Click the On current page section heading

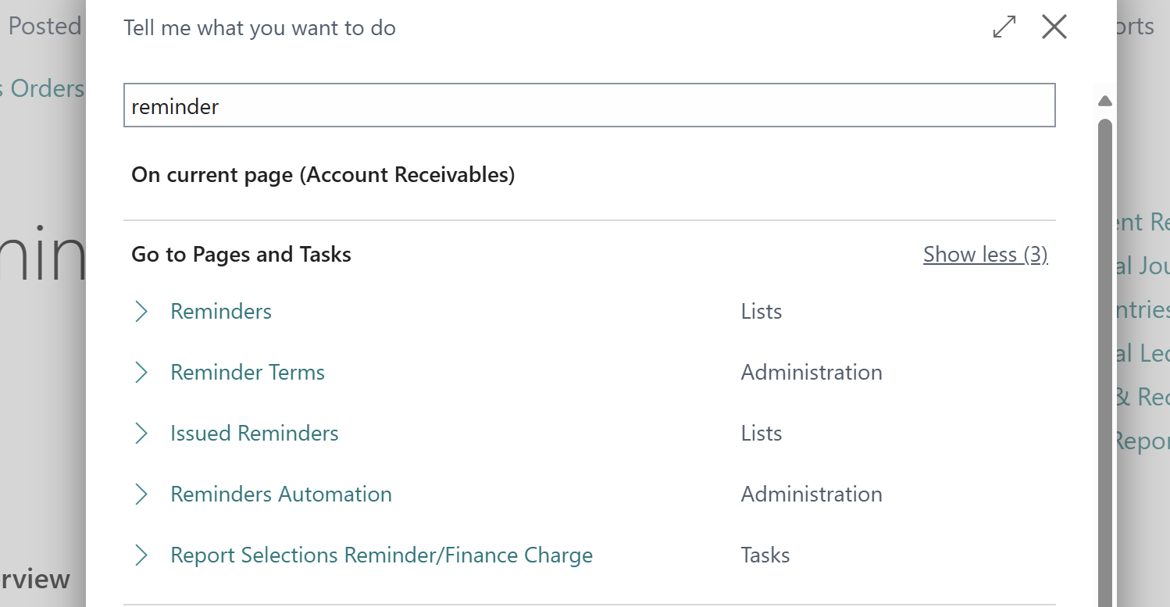323,174
